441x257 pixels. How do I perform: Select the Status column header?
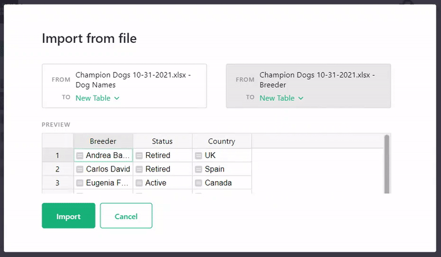(162, 141)
